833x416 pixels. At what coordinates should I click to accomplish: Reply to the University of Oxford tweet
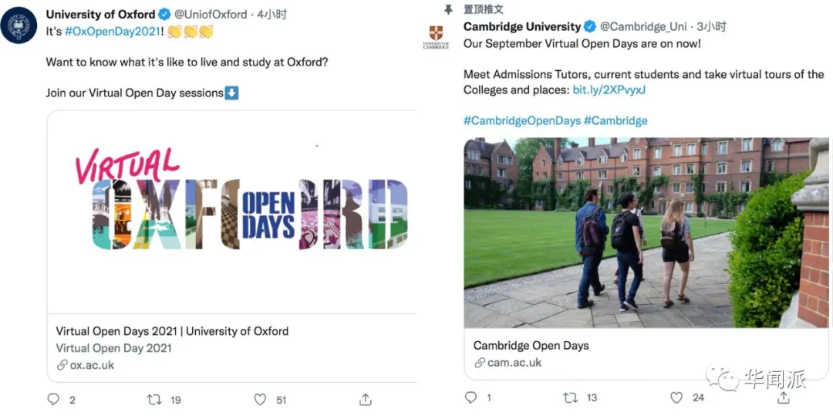(x=53, y=399)
